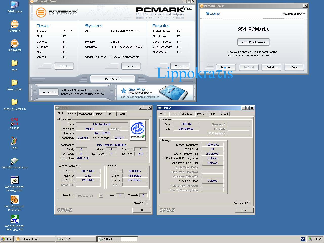This screenshot has height=243, width=324.
Task: Switch to the first CPU-Z taskbar item
Action: [x=76, y=239]
